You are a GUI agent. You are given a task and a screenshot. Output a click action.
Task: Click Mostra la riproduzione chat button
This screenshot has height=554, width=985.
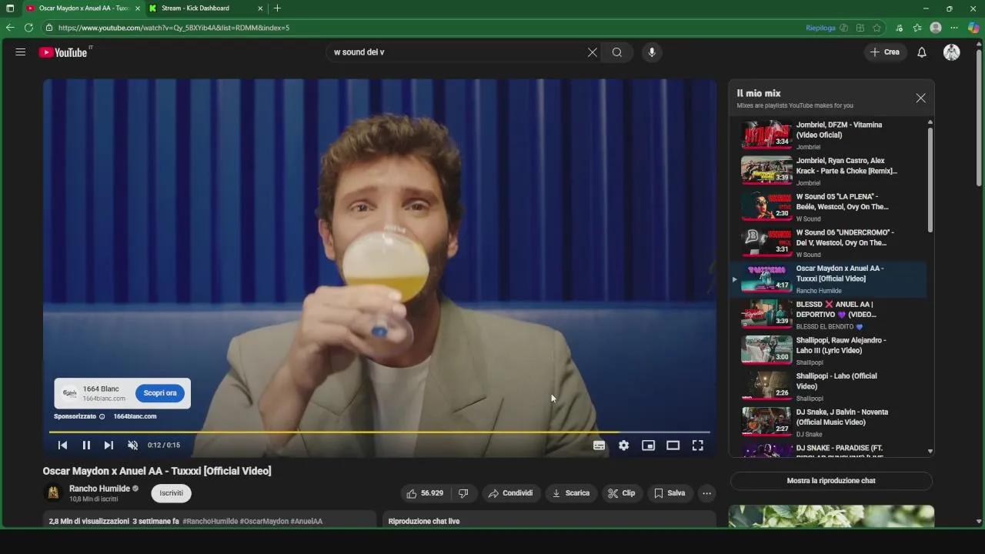pos(831,481)
